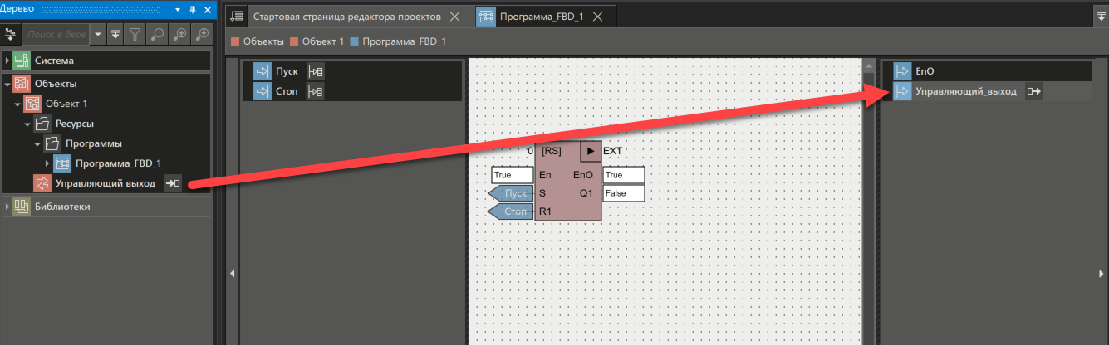The height and width of the screenshot is (345, 1109).
Task: Click the magnifier search icon in tree toolbar
Action: pyautogui.click(x=158, y=34)
